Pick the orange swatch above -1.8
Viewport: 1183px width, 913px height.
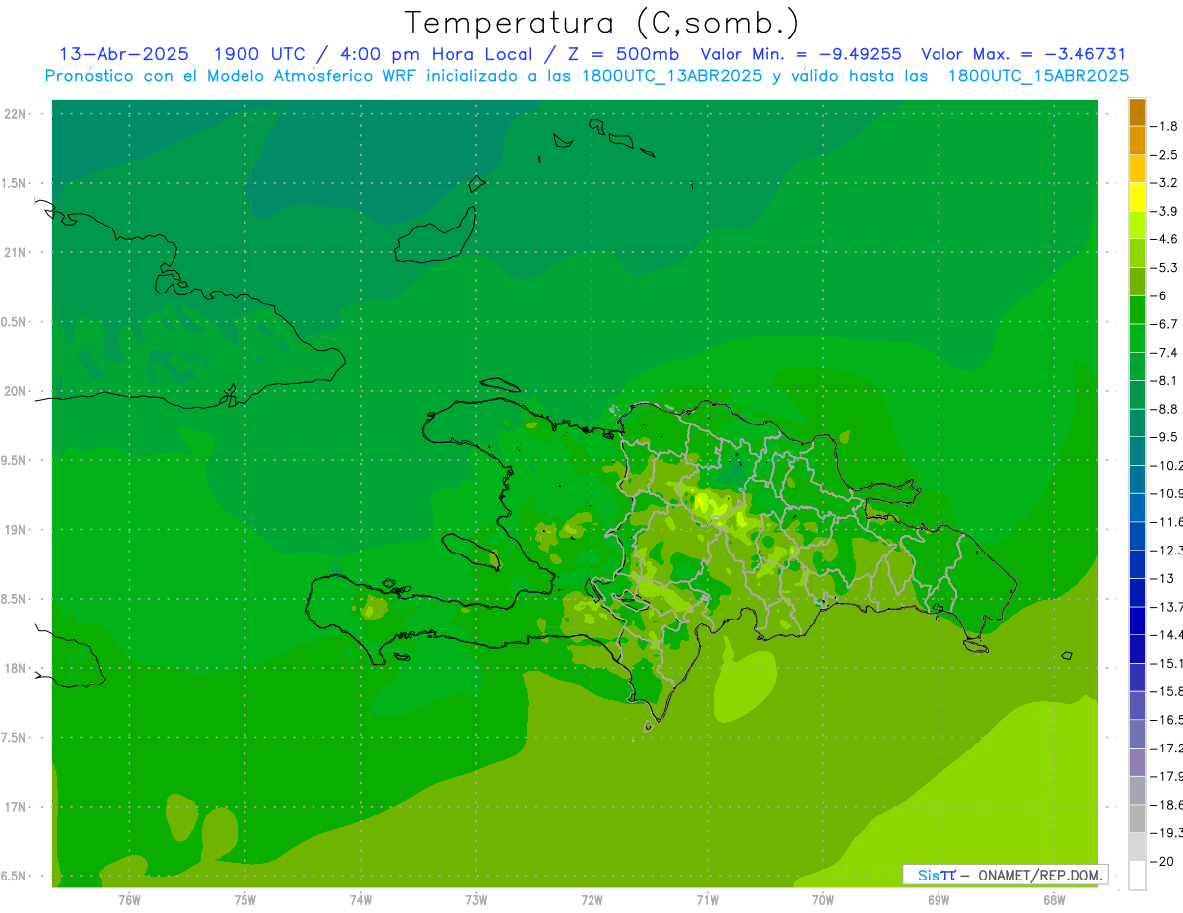[1137, 112]
